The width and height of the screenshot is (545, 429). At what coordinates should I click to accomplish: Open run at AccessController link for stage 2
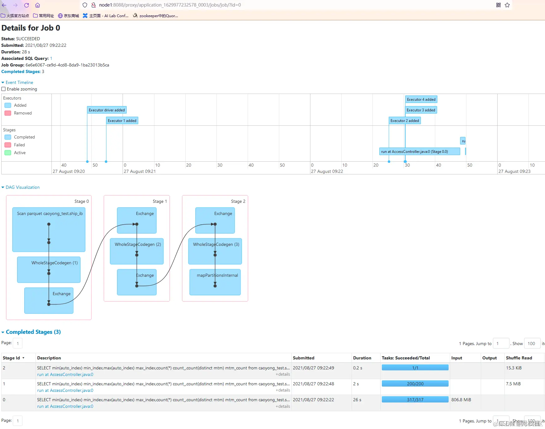coord(65,374)
